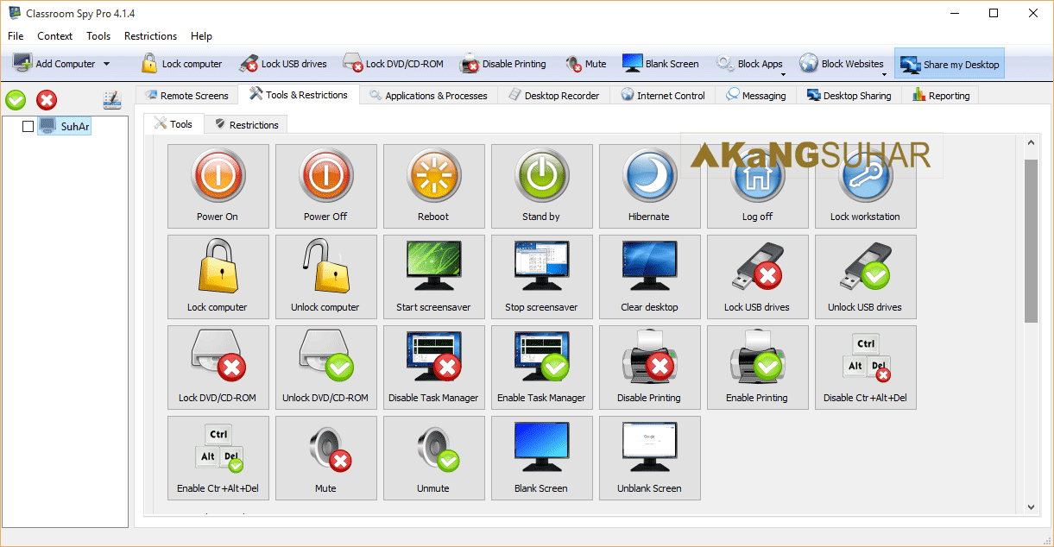Switch to Desktop Sharing tab
Image resolution: width=1054 pixels, height=547 pixels.
849,95
